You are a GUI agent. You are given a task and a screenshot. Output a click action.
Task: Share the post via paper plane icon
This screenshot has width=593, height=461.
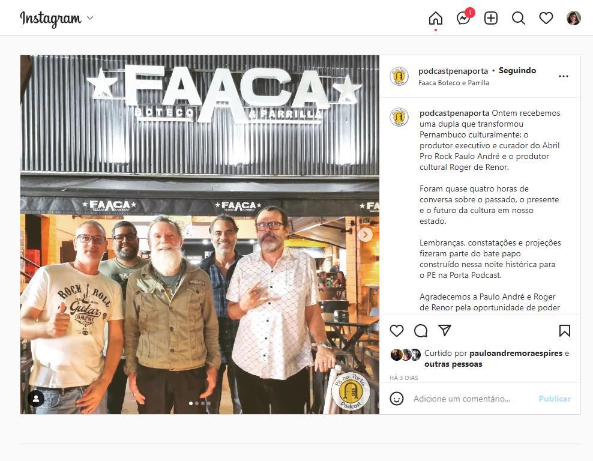445,330
